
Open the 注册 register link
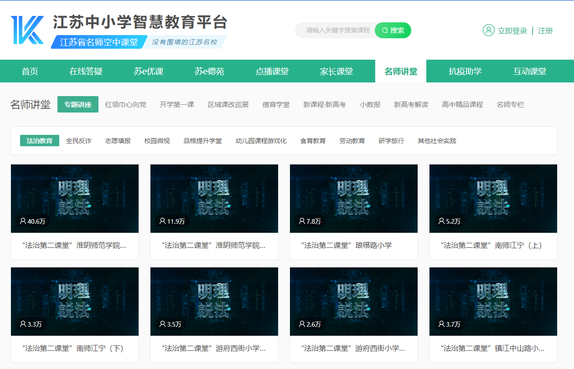tap(545, 31)
